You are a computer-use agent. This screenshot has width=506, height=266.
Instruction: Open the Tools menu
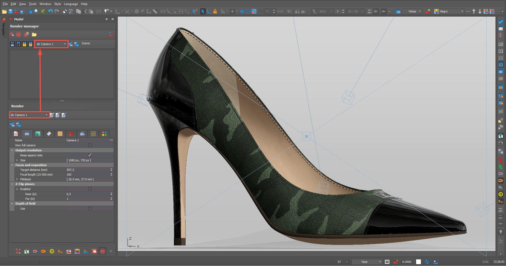coord(32,4)
